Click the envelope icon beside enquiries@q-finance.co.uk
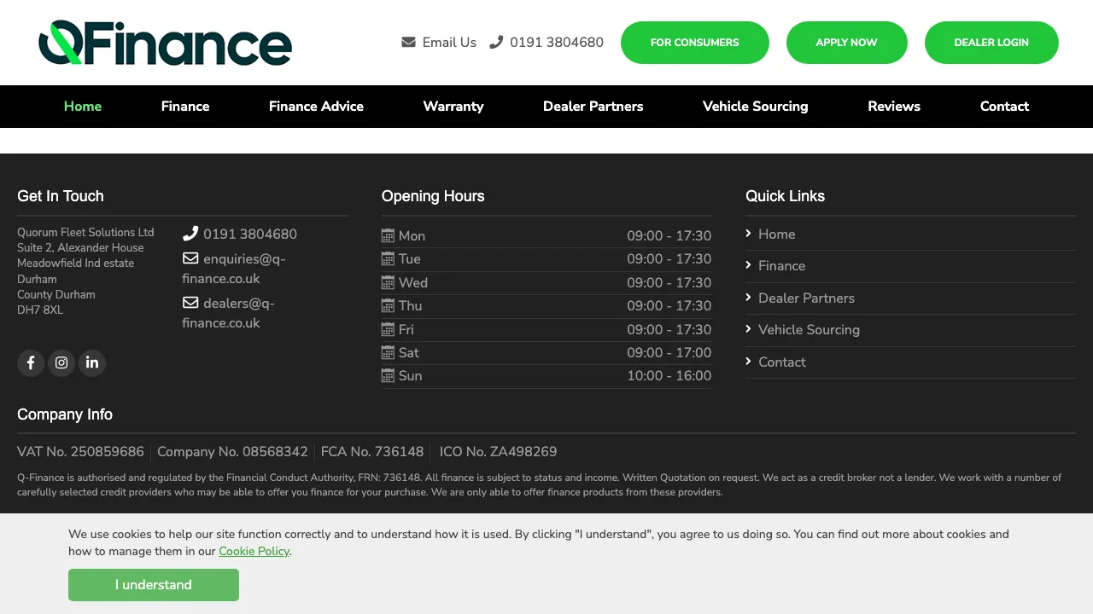 coord(190,258)
